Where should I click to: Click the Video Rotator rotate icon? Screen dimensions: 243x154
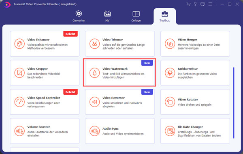pos(170,102)
